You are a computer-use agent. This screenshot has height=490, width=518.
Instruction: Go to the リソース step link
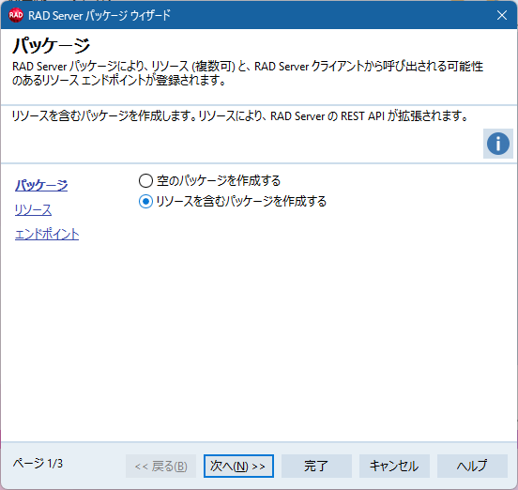(33, 210)
